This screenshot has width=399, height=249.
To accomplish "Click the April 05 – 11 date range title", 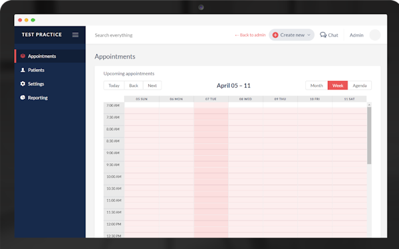I will pos(233,86).
